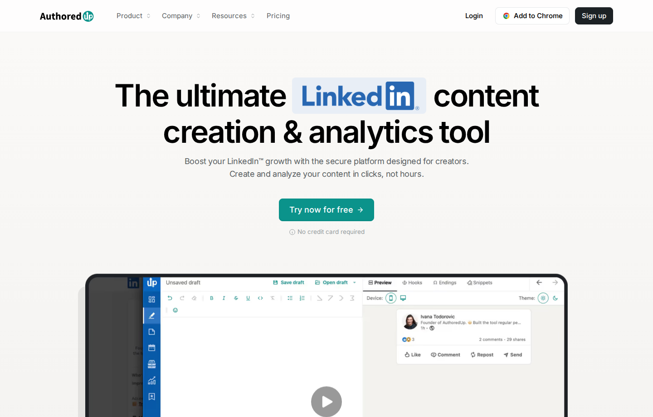Open the emoji picker smiley icon
The image size is (653, 417).
point(175,310)
